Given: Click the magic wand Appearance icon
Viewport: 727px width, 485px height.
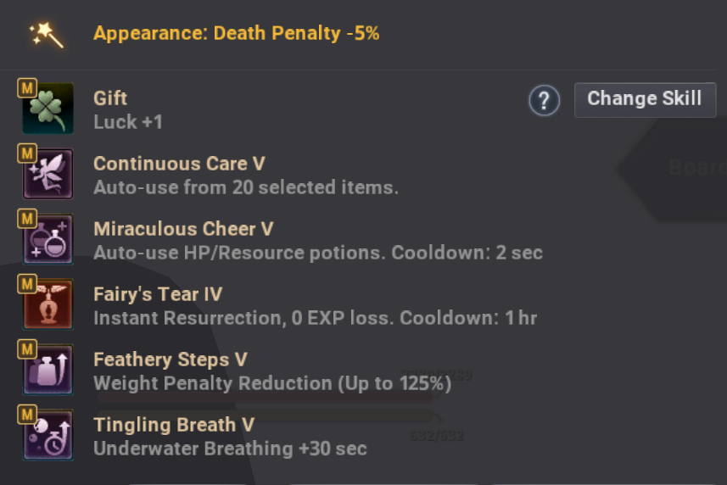Looking at the screenshot, I should click(47, 35).
